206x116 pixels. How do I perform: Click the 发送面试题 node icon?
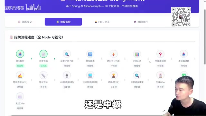point(184,54)
